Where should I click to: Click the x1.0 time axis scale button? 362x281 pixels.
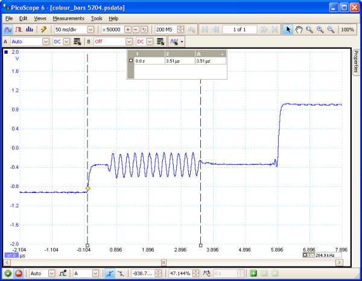(11, 256)
